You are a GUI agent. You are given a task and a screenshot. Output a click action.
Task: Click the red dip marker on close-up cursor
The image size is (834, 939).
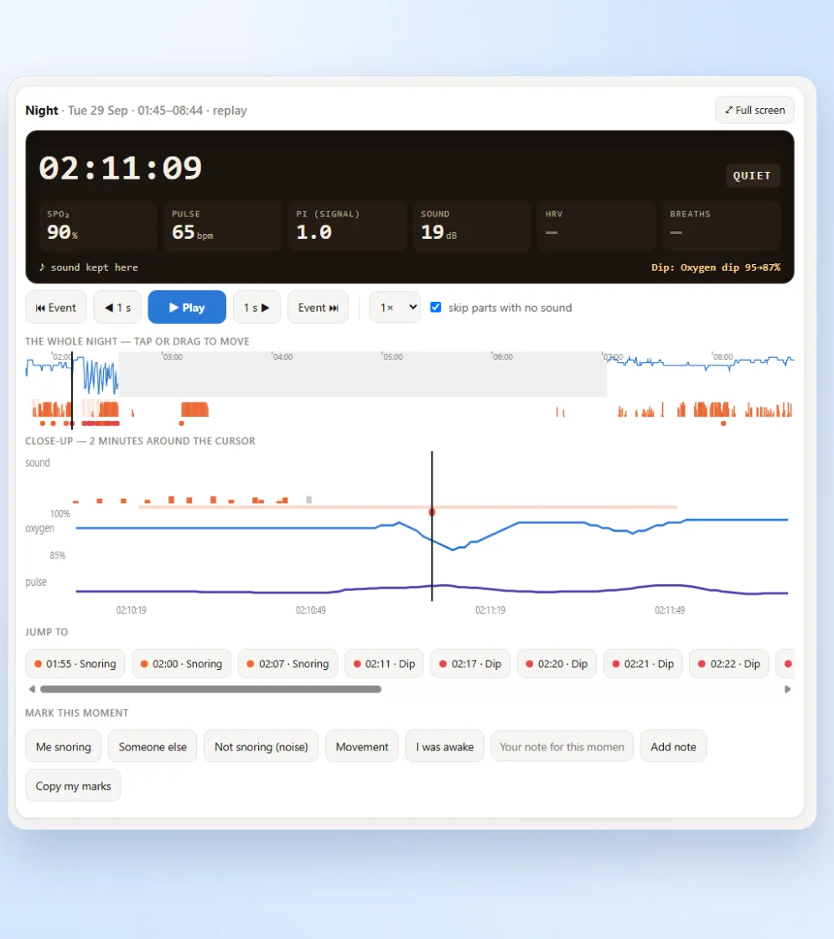432,512
